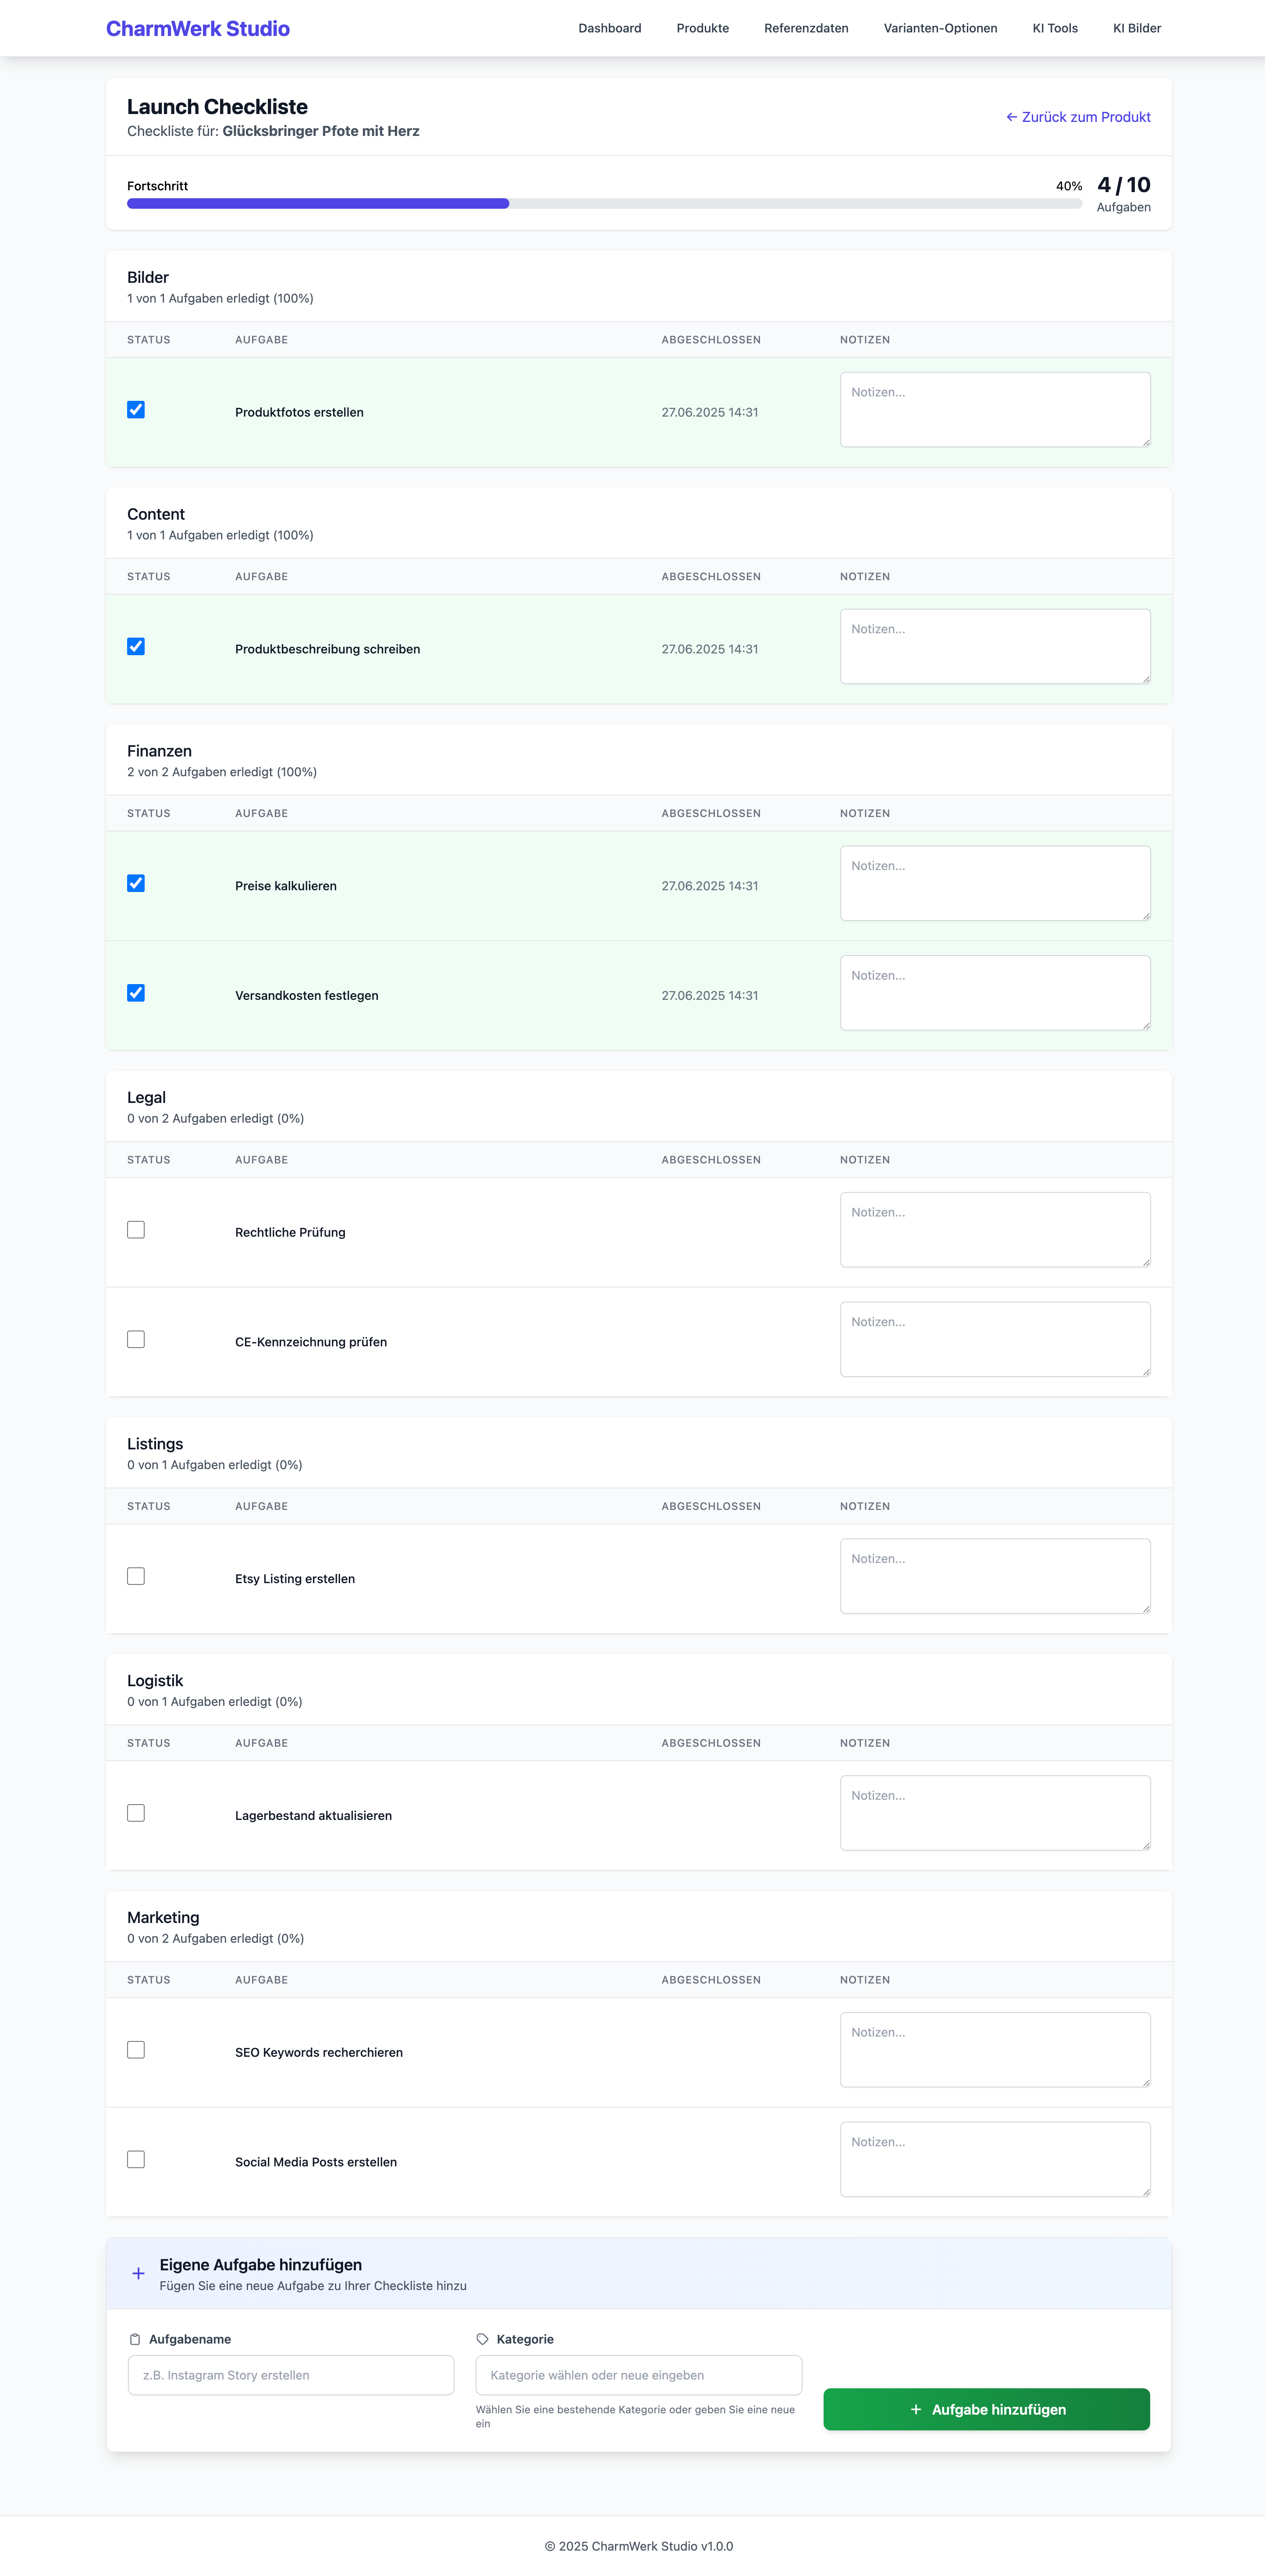Open Varianten-Optionen in the navigation
1265x2576 pixels.
coord(940,28)
